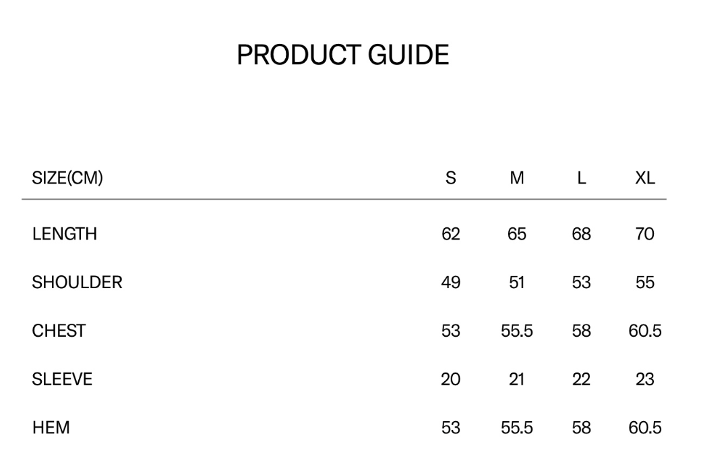Select the CHEST row label
The width and height of the screenshot is (701, 471).
(x=59, y=331)
